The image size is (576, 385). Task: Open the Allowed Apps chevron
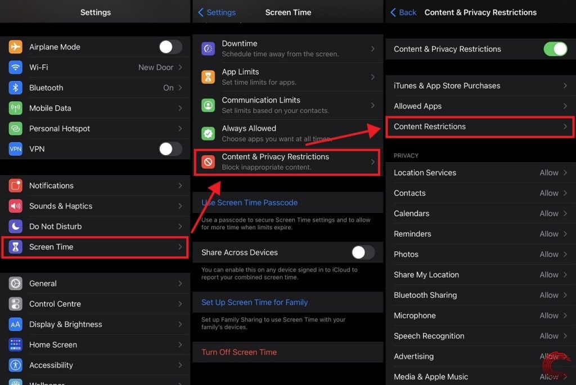(565, 106)
